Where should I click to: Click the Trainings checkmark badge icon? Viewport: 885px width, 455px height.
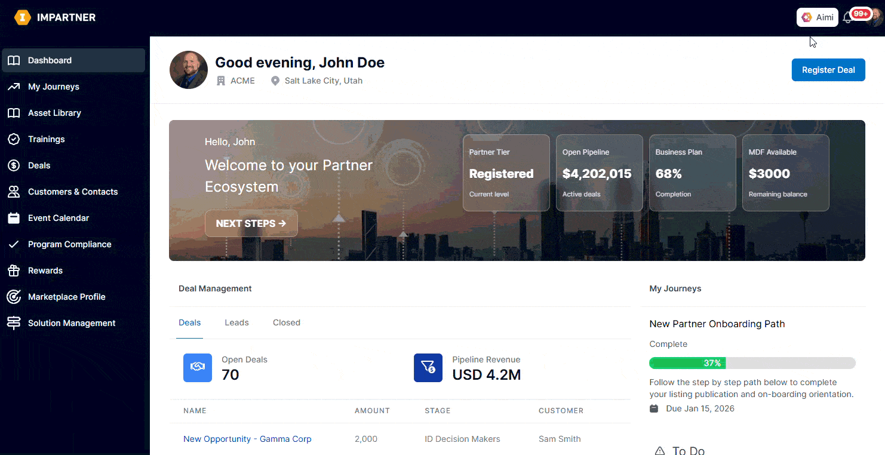pos(14,139)
